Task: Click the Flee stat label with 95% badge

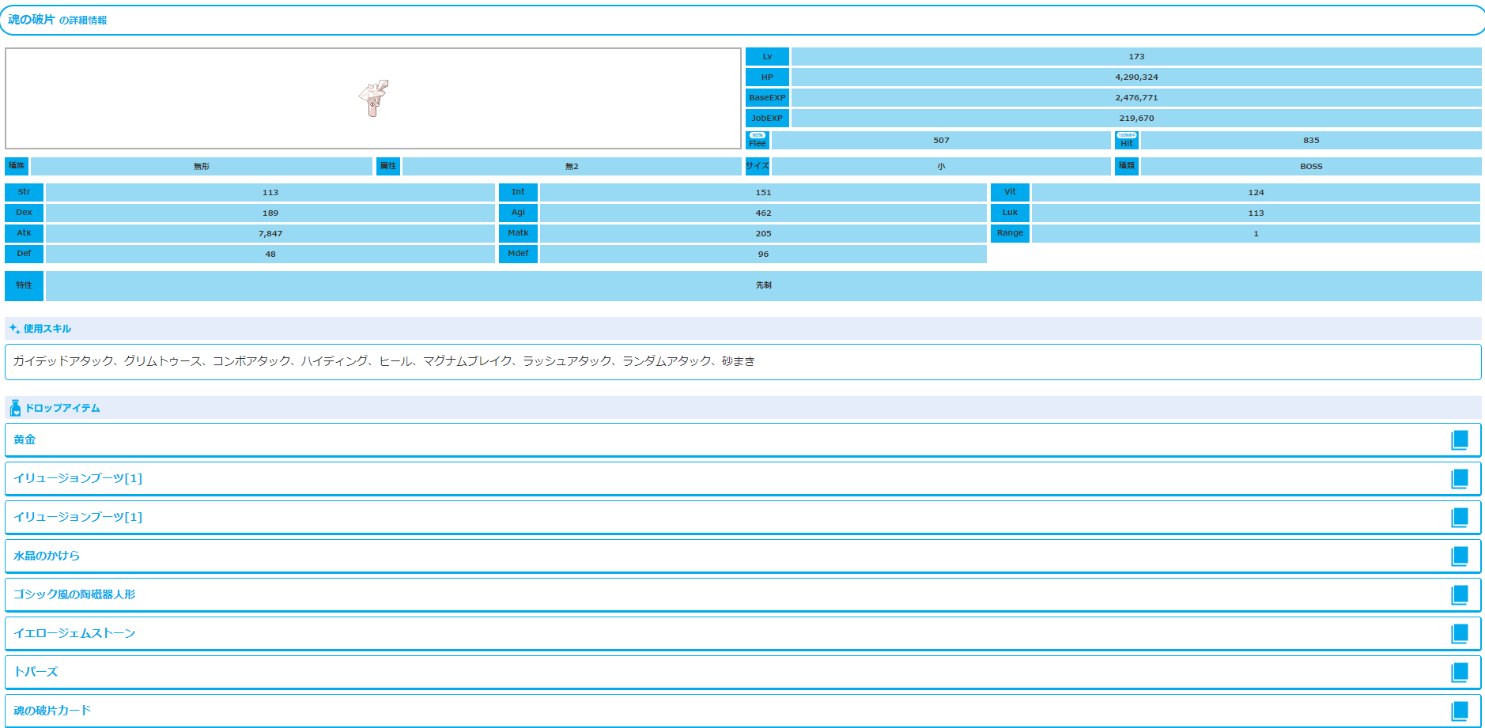Action: [758, 140]
